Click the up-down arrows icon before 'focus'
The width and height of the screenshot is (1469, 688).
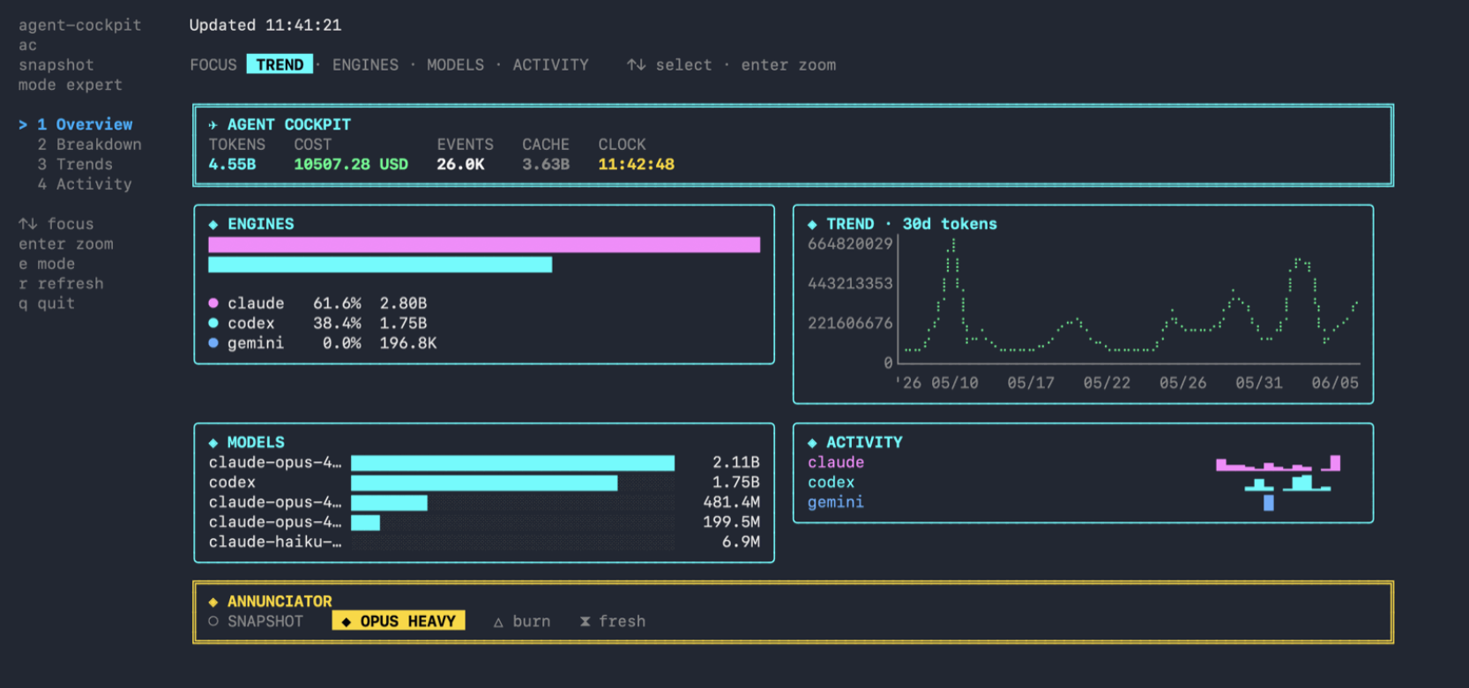tap(27, 224)
